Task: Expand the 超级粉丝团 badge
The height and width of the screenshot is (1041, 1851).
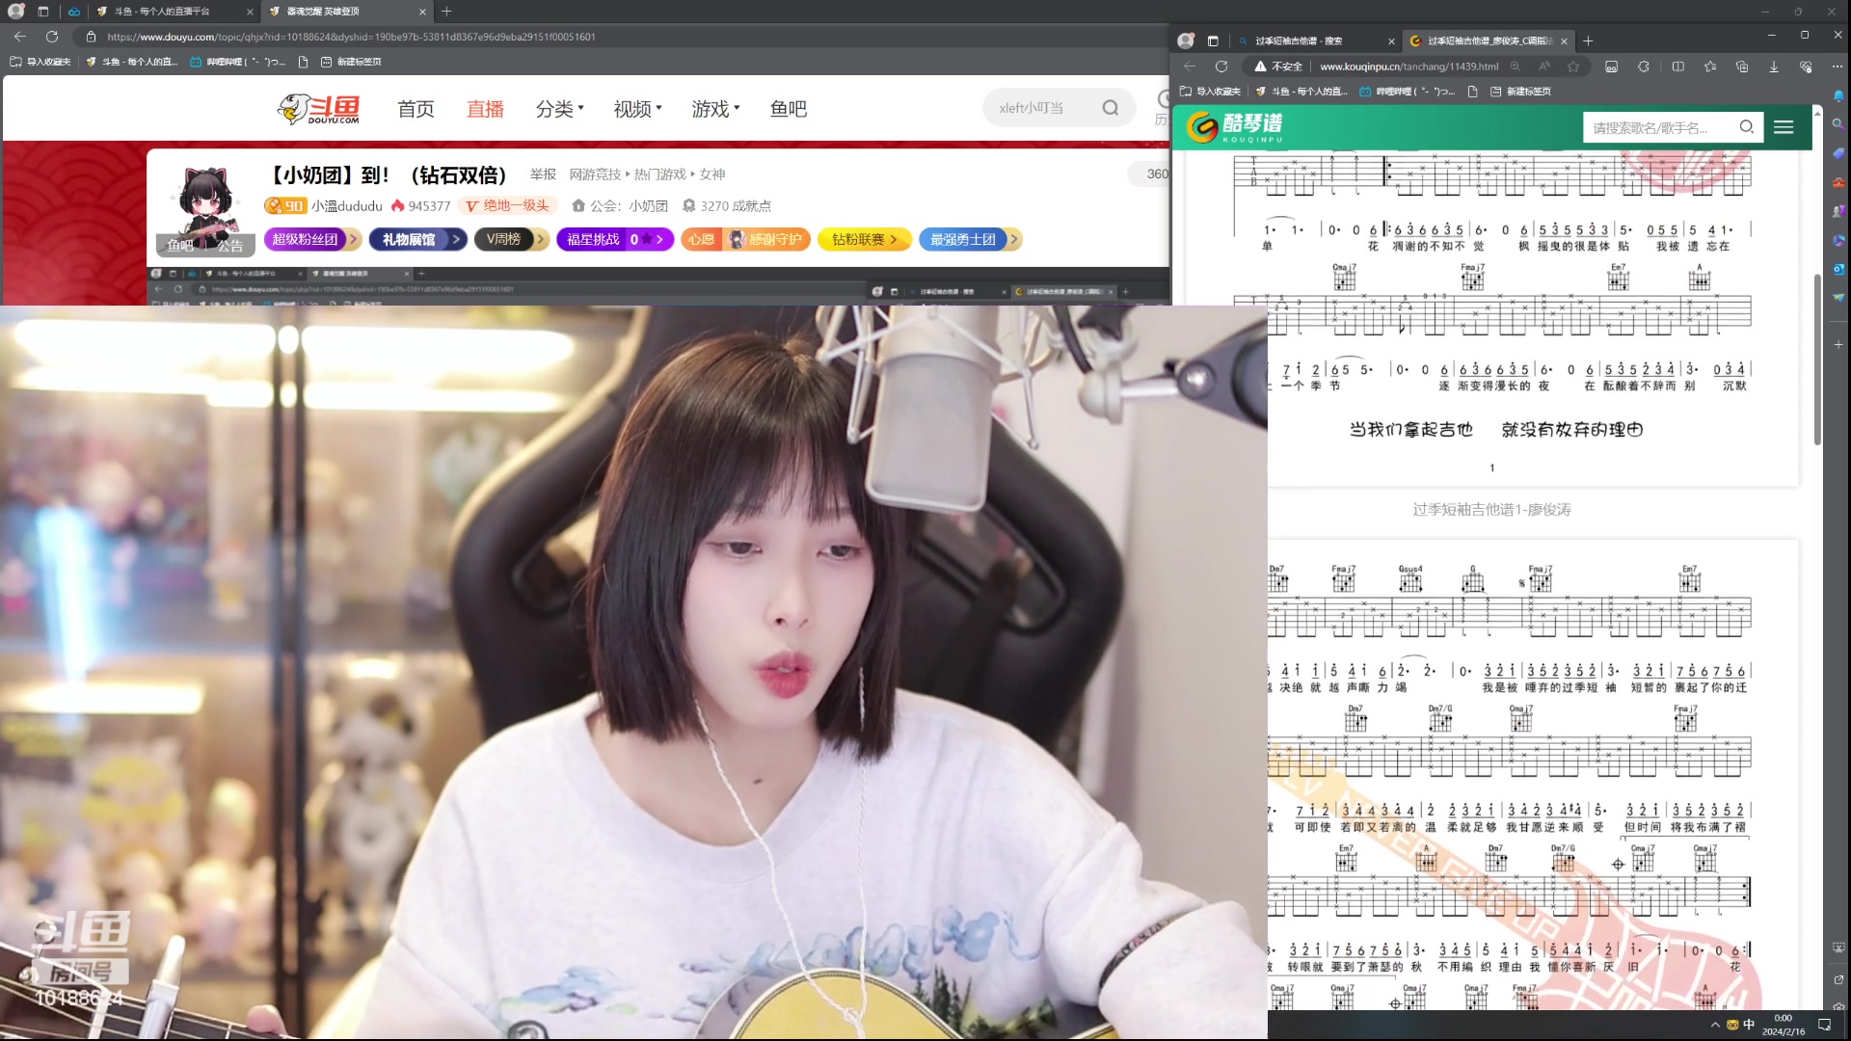Action: (x=312, y=240)
